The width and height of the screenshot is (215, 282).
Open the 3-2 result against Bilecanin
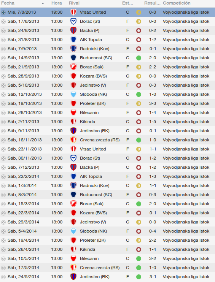tap(153, 258)
